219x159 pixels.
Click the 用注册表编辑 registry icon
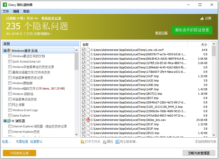tap(117, 142)
